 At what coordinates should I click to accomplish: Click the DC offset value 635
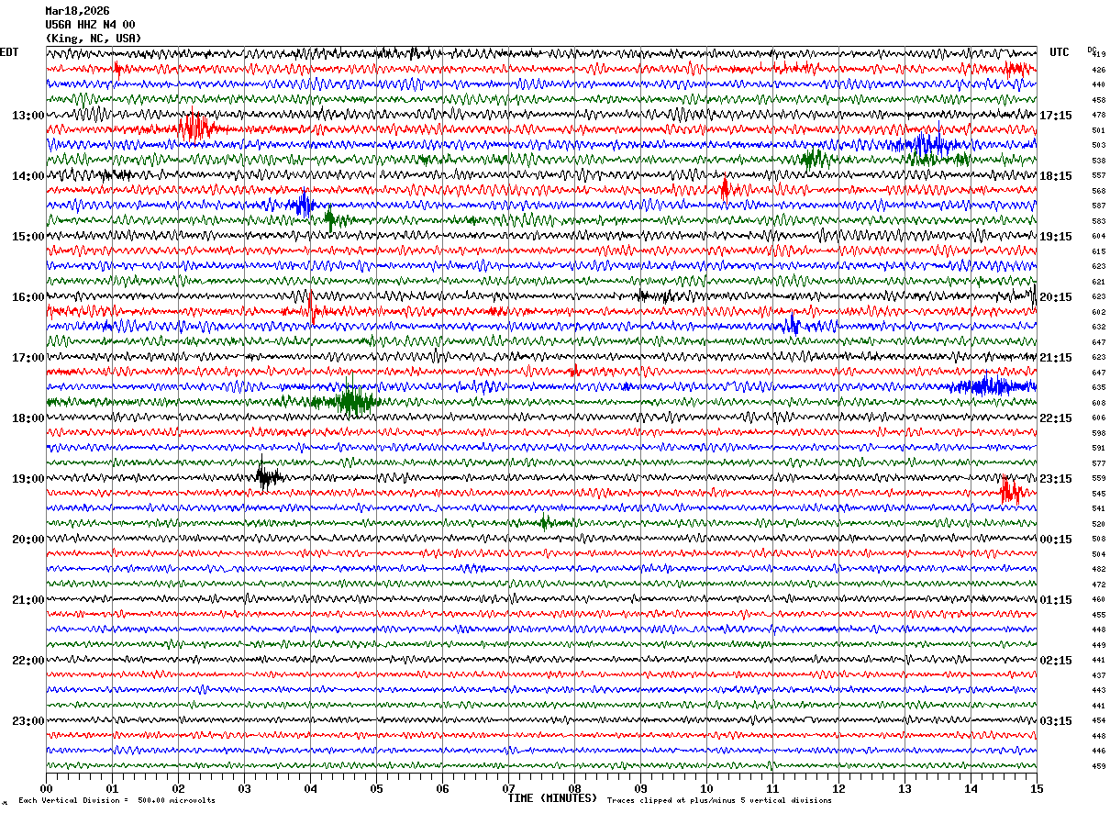click(1098, 388)
